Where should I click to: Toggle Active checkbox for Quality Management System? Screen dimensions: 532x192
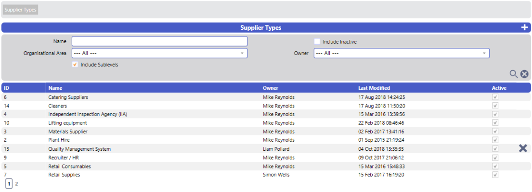(495, 149)
